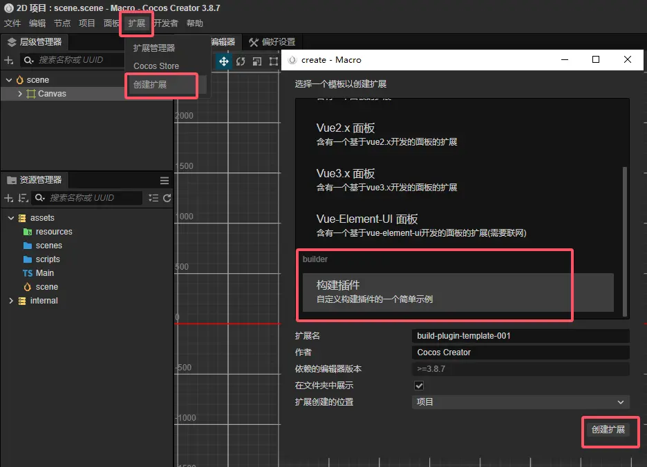Select the move gizmo tool
Screen dimensions: 647x467
224,62
